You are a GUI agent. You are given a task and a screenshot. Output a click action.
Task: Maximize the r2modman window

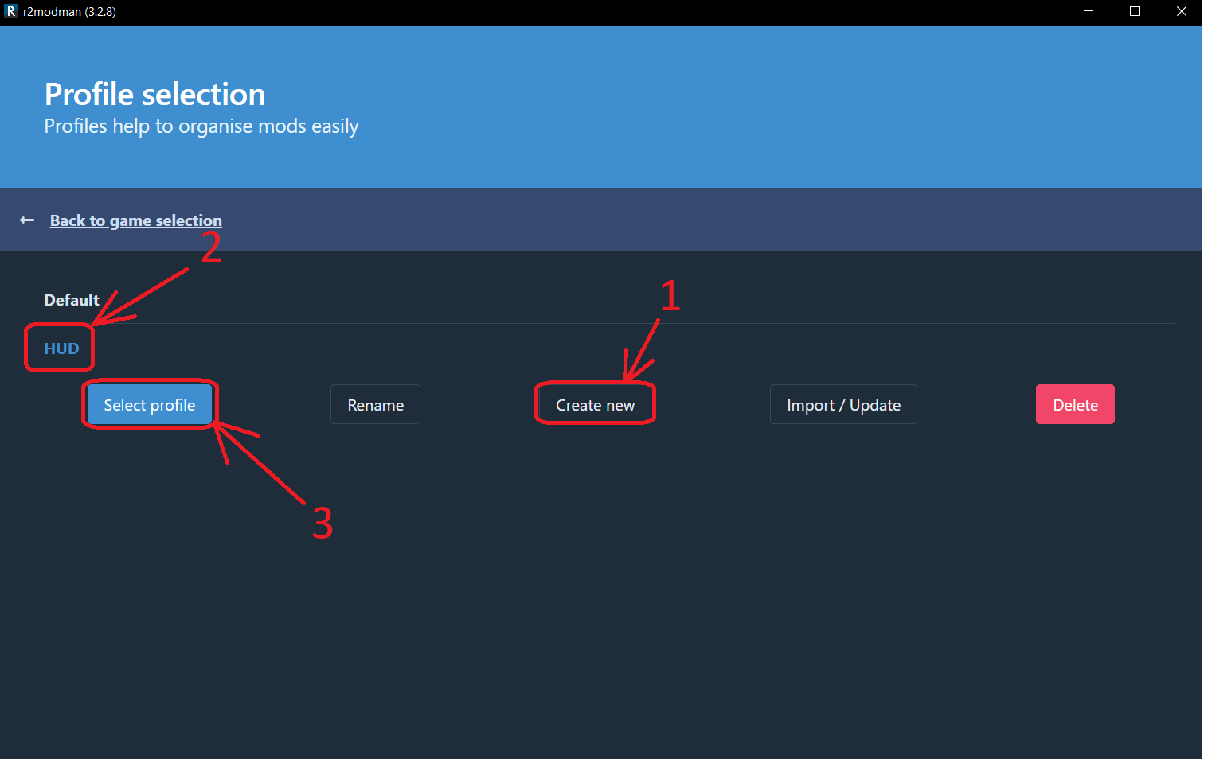pyautogui.click(x=1135, y=11)
